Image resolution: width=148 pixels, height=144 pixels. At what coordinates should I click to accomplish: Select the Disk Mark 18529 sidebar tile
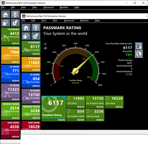(x=31, y=125)
